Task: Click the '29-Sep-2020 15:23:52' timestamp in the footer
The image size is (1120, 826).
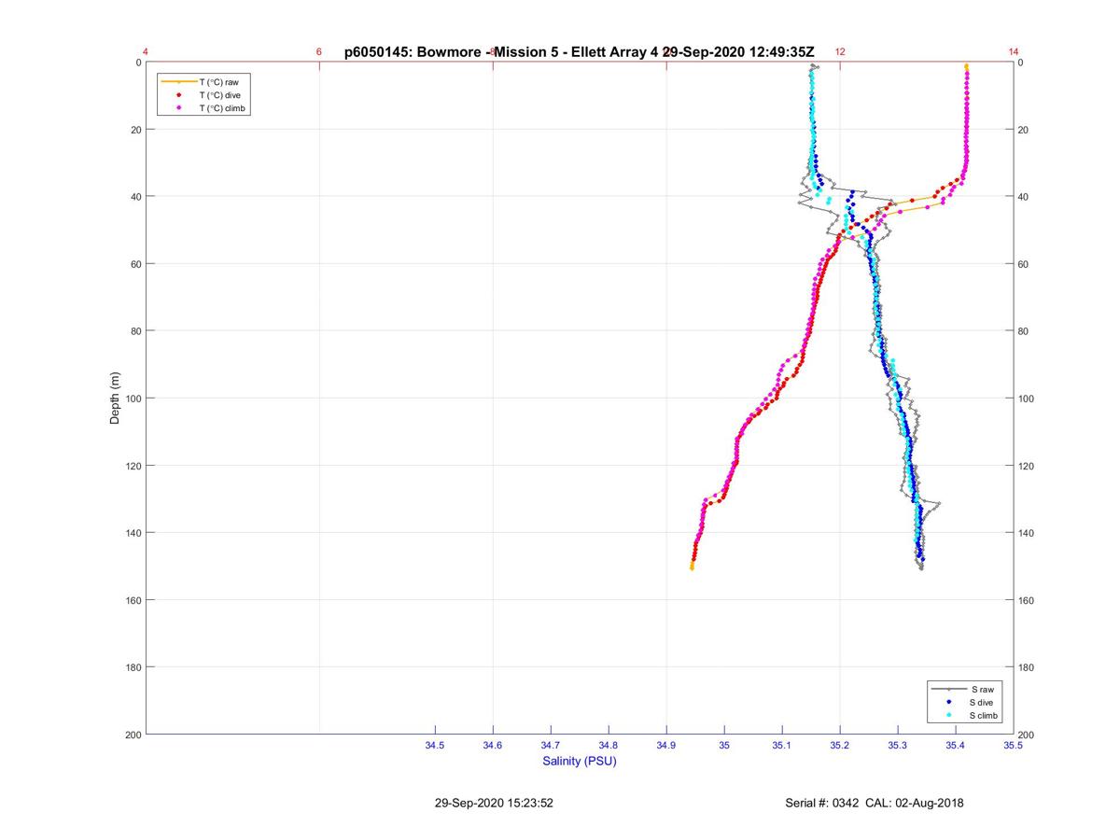Action: pos(495,803)
